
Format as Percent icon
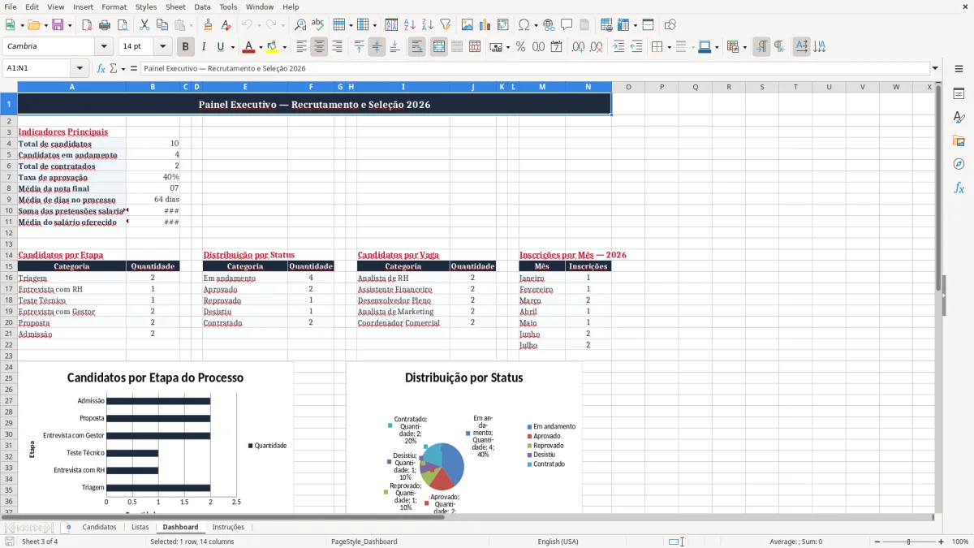tap(520, 47)
